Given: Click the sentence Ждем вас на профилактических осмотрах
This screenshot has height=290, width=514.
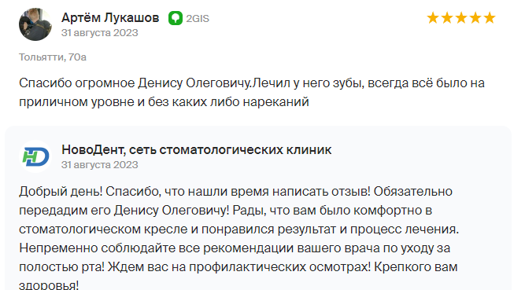Looking at the screenshot, I should [x=239, y=267].
